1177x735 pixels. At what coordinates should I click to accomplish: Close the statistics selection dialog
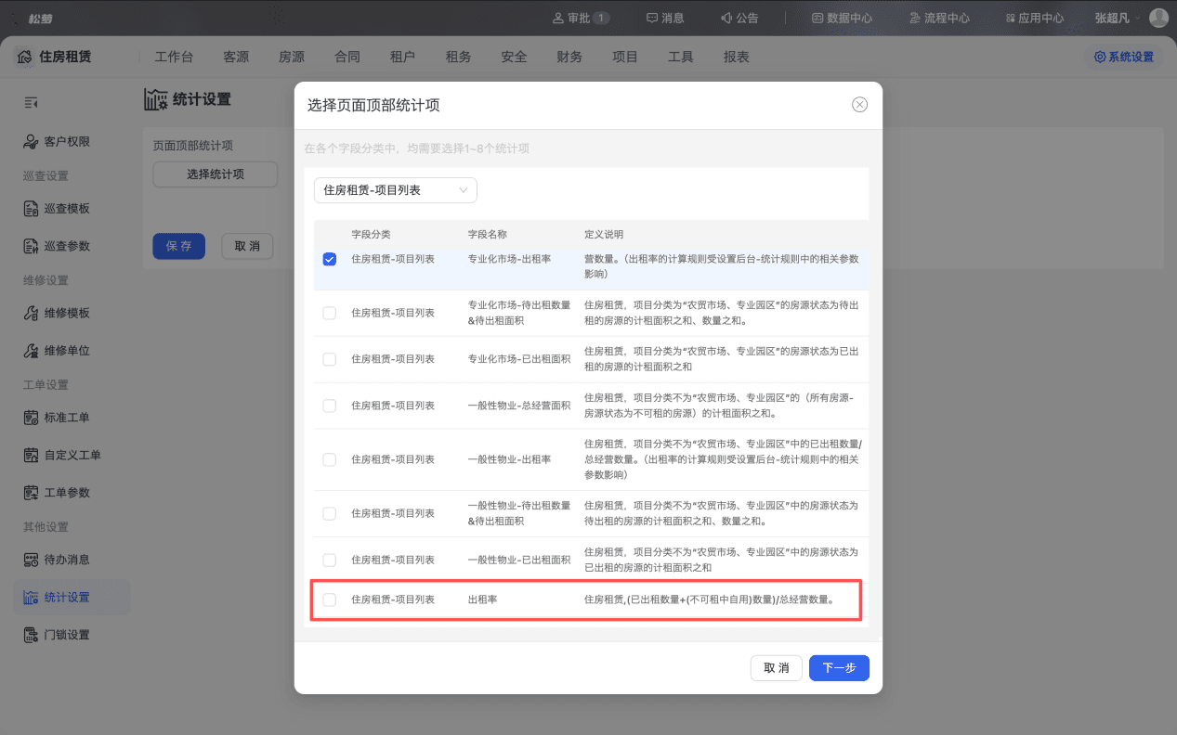click(859, 105)
